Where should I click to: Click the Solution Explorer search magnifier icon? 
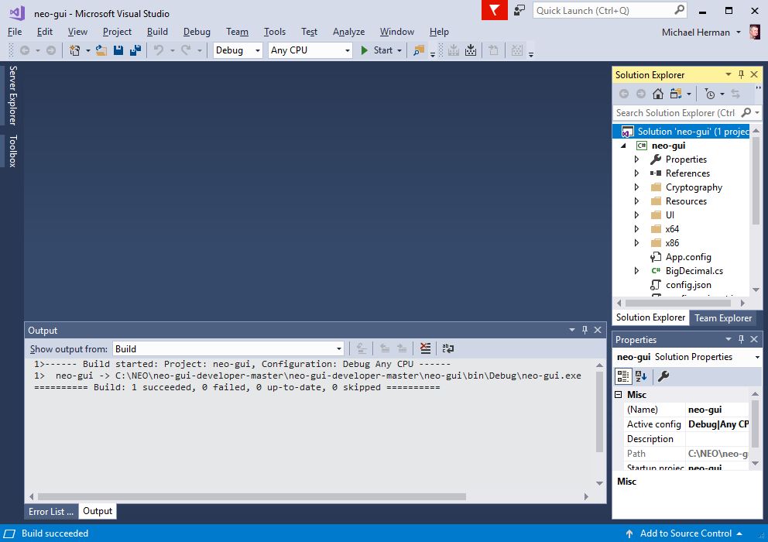[746, 113]
